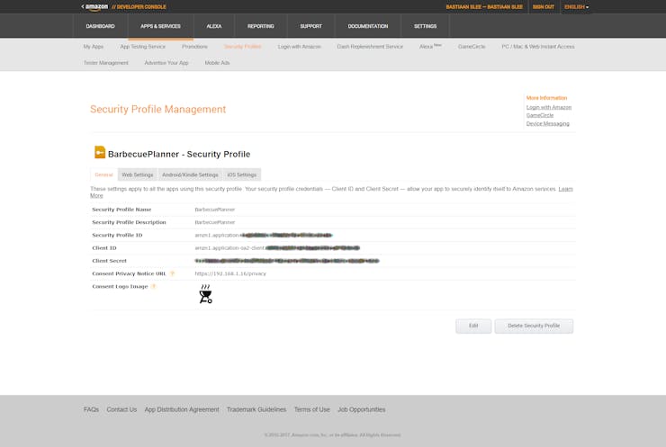Open the Reporting menu
The image size is (666, 447).
[261, 26]
